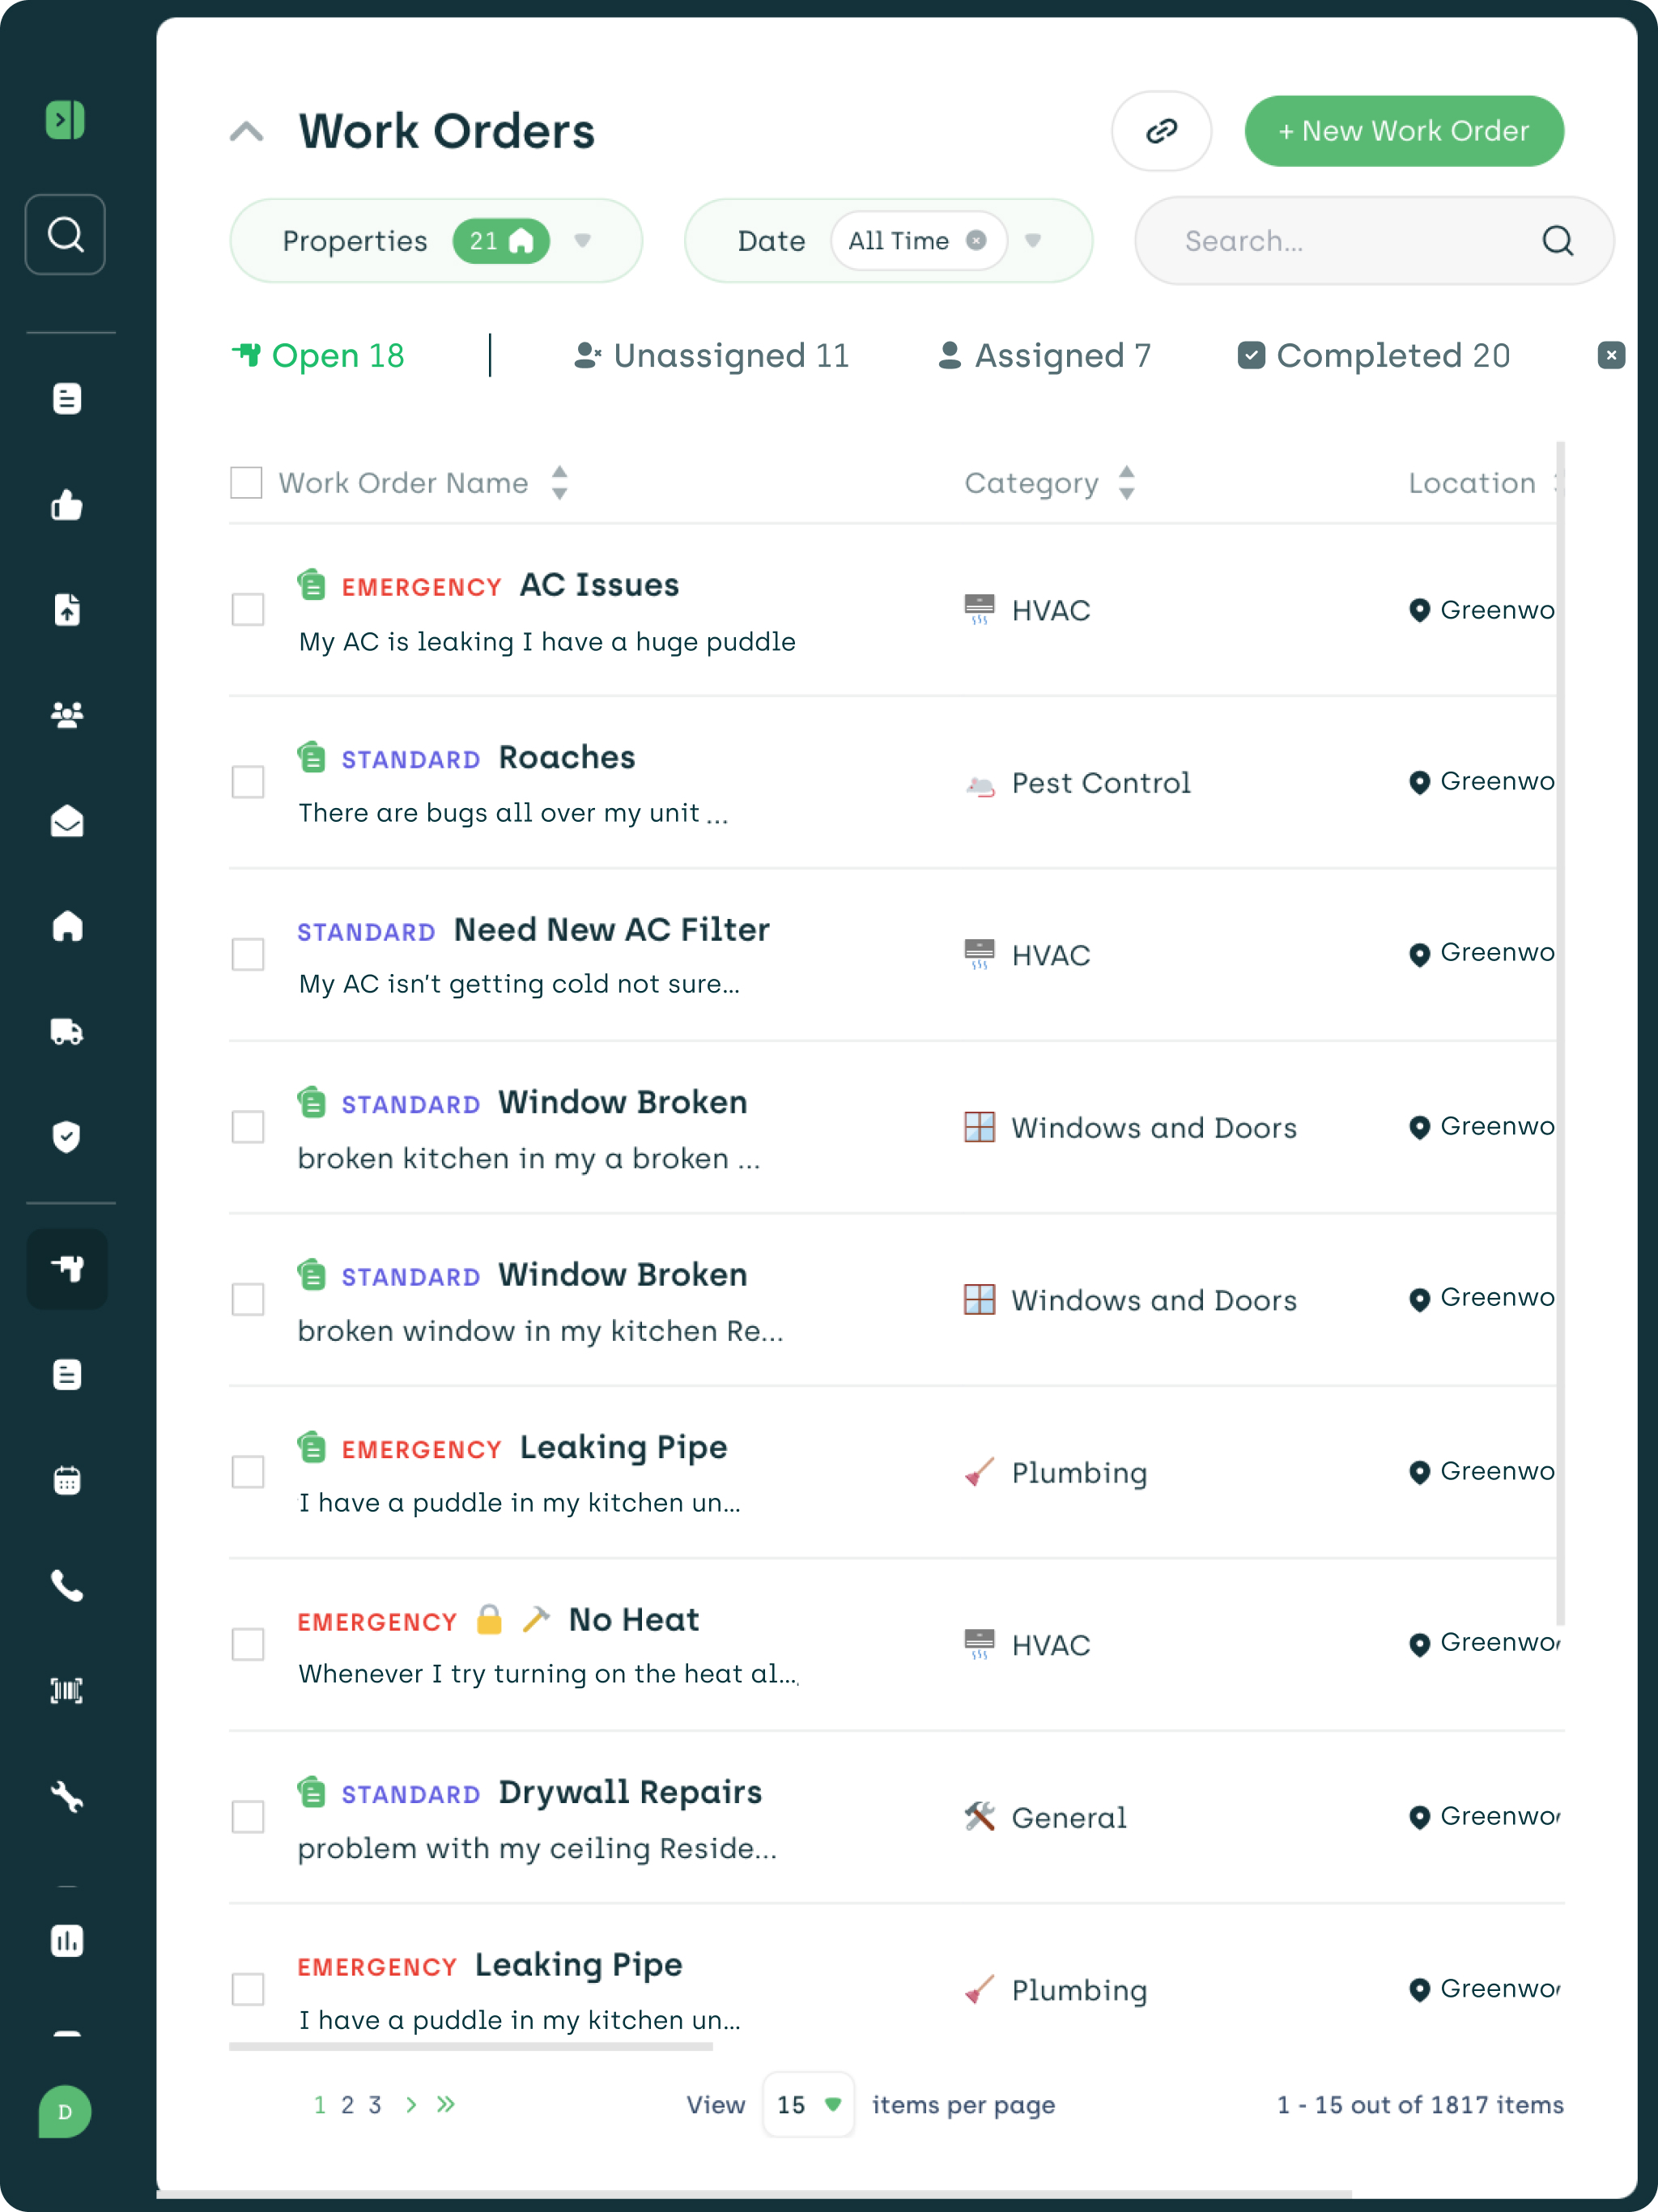Viewport: 1658px width, 2212px height.
Task: Switch to the Unassigned 11 tab
Action: point(711,356)
